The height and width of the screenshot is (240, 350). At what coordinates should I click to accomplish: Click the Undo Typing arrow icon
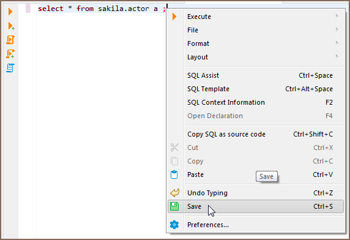click(174, 193)
